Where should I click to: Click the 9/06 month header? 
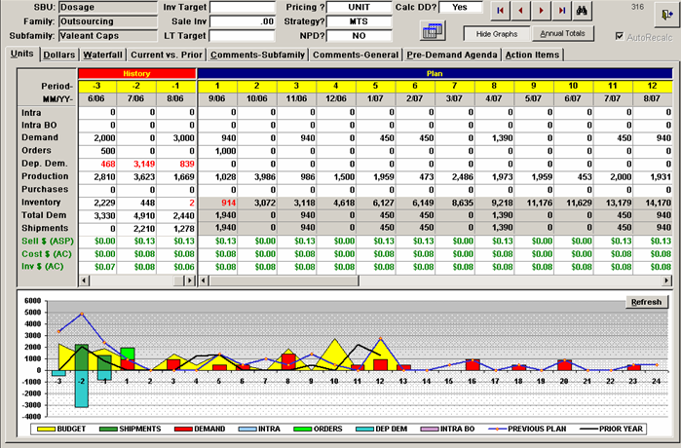[x=217, y=98]
